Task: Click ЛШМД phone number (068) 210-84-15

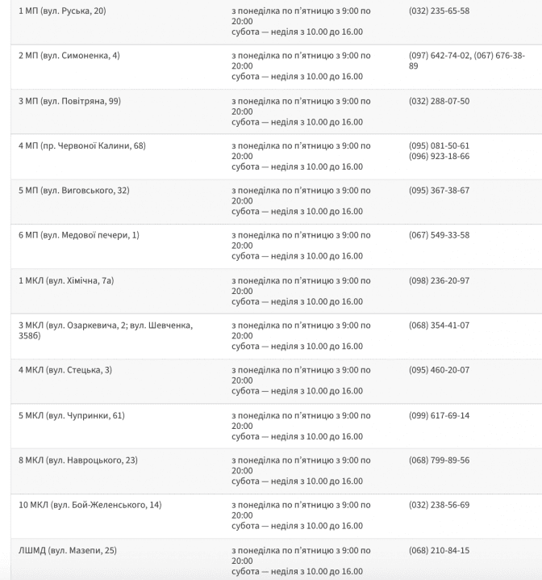Action: coord(439,550)
